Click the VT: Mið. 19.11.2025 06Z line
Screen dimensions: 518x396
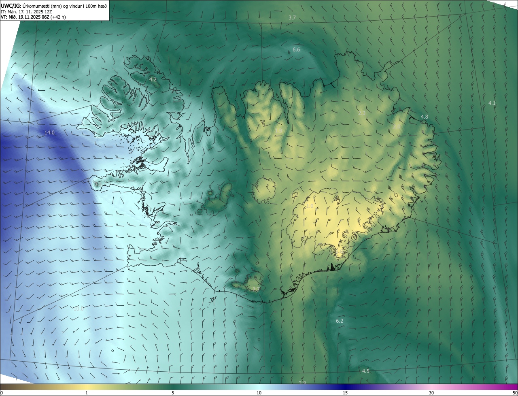coord(33,17)
